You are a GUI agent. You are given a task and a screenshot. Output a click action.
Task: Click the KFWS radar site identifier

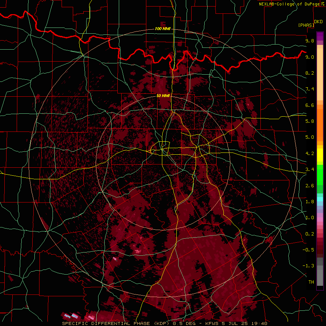point(213,323)
